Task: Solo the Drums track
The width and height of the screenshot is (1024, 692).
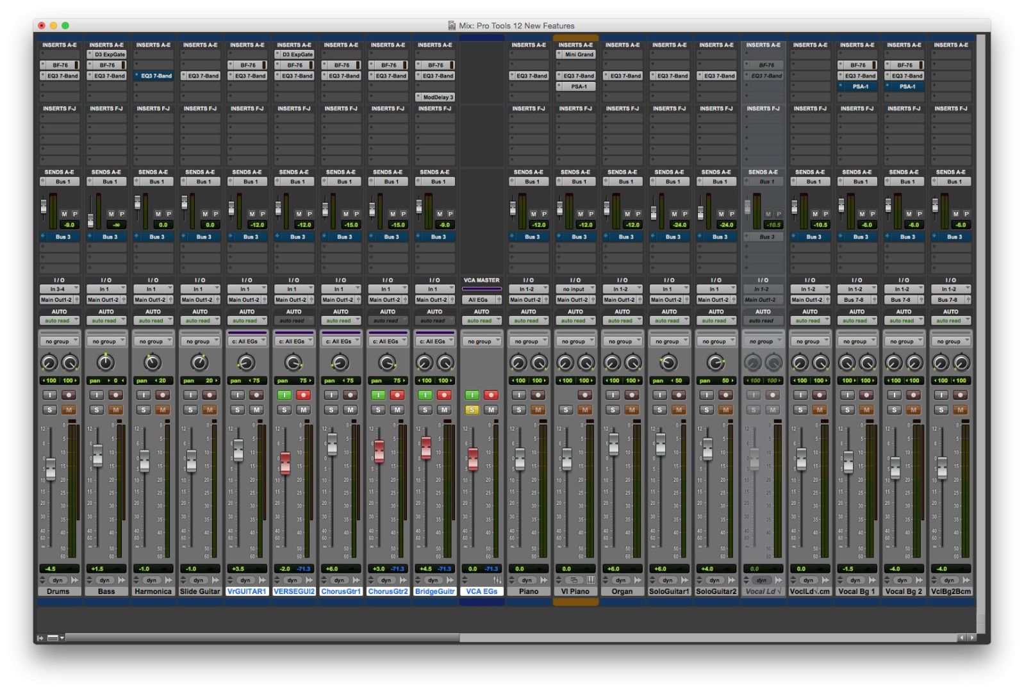Action: point(50,409)
